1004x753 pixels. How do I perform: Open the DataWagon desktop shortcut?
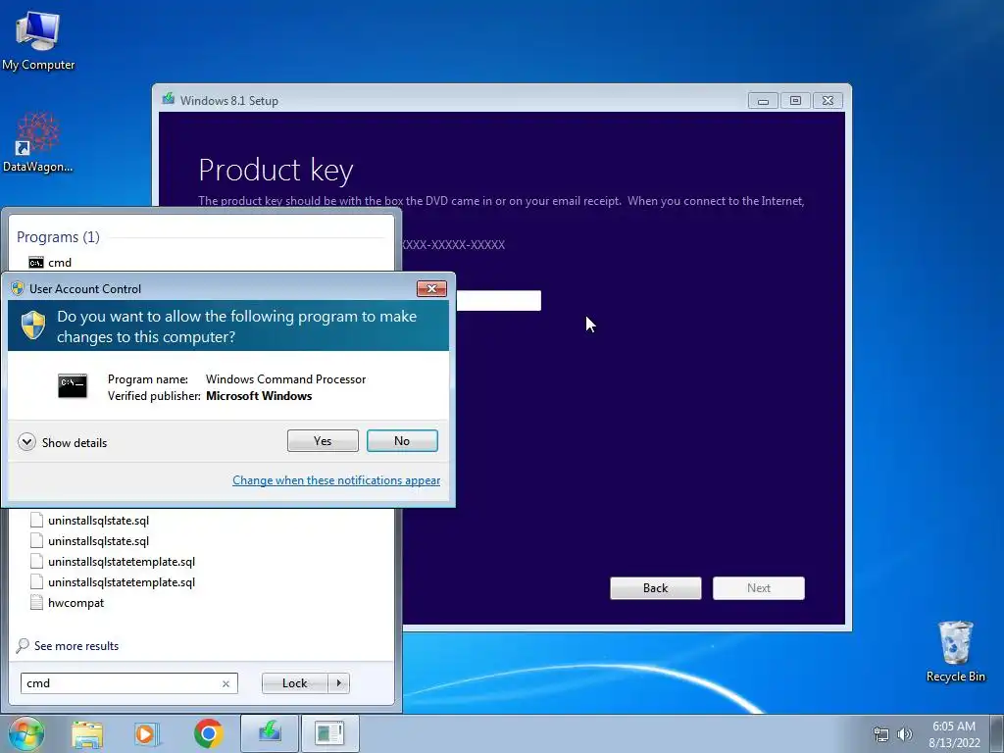click(x=38, y=142)
